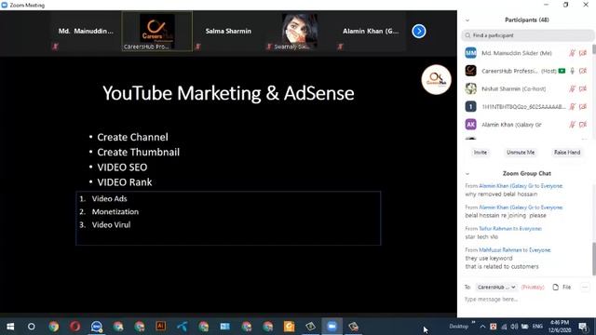Open Windows notification center icon
The height and width of the screenshot is (335, 596).
(x=583, y=327)
